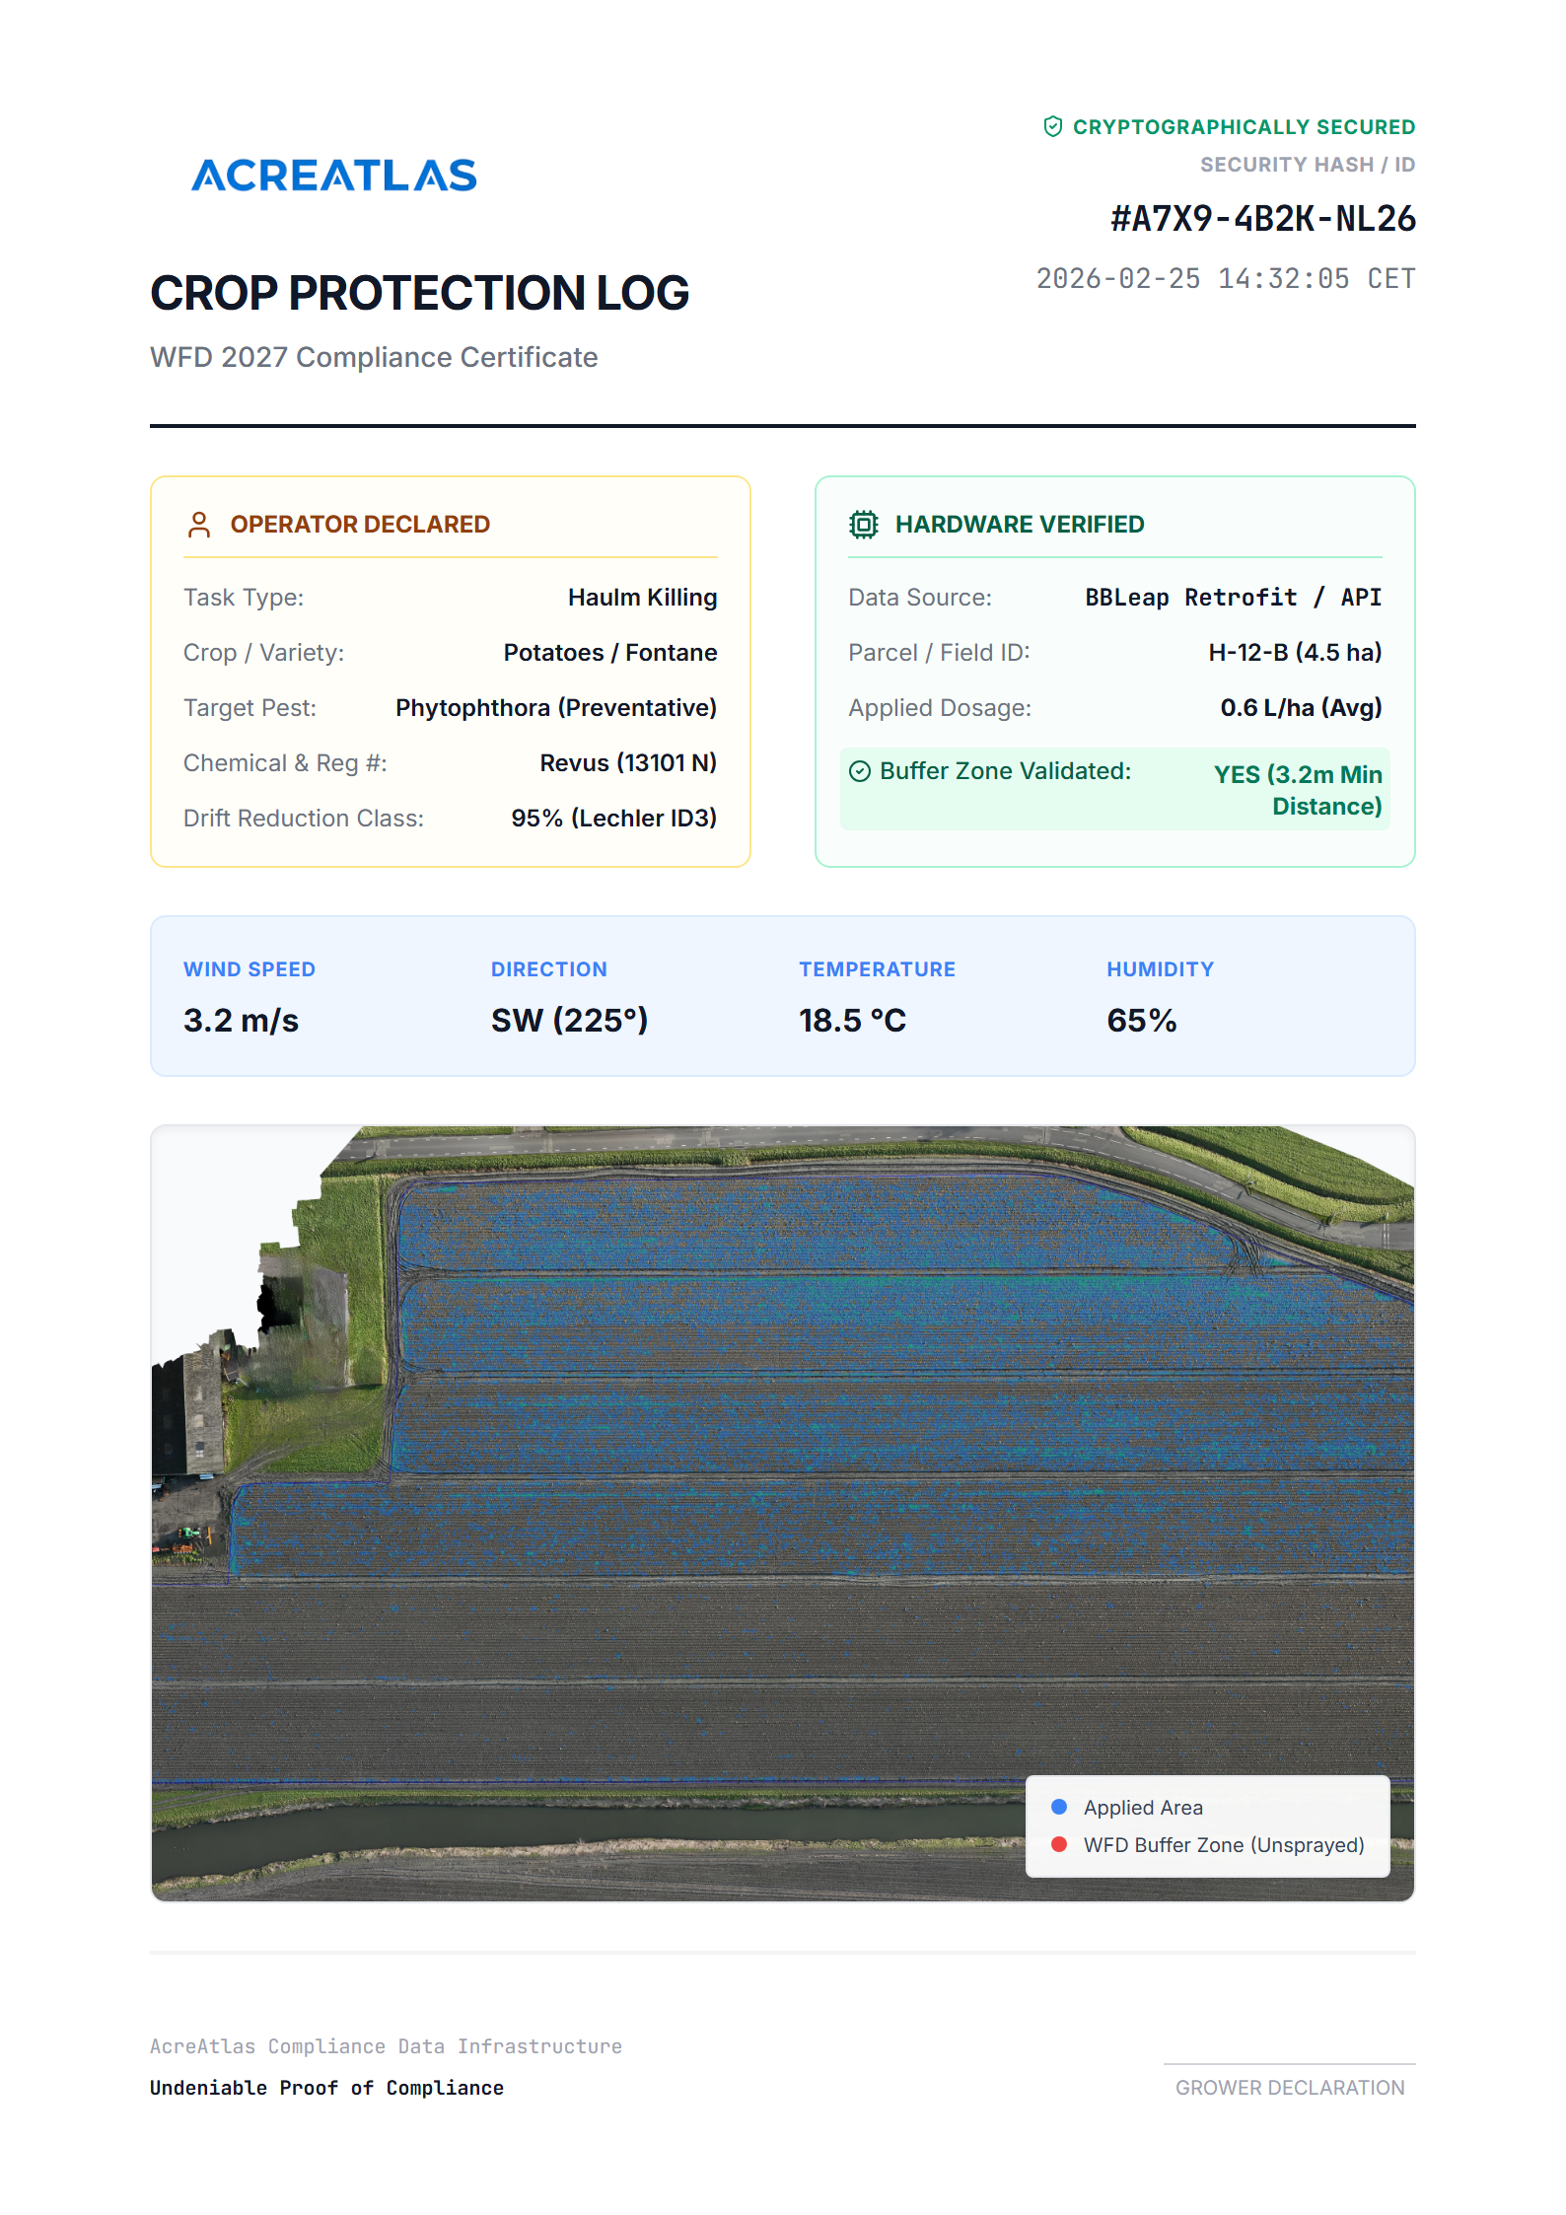This screenshot has height=2215, width=1566.
Task: Click the Data Source label
Action: [920, 598]
